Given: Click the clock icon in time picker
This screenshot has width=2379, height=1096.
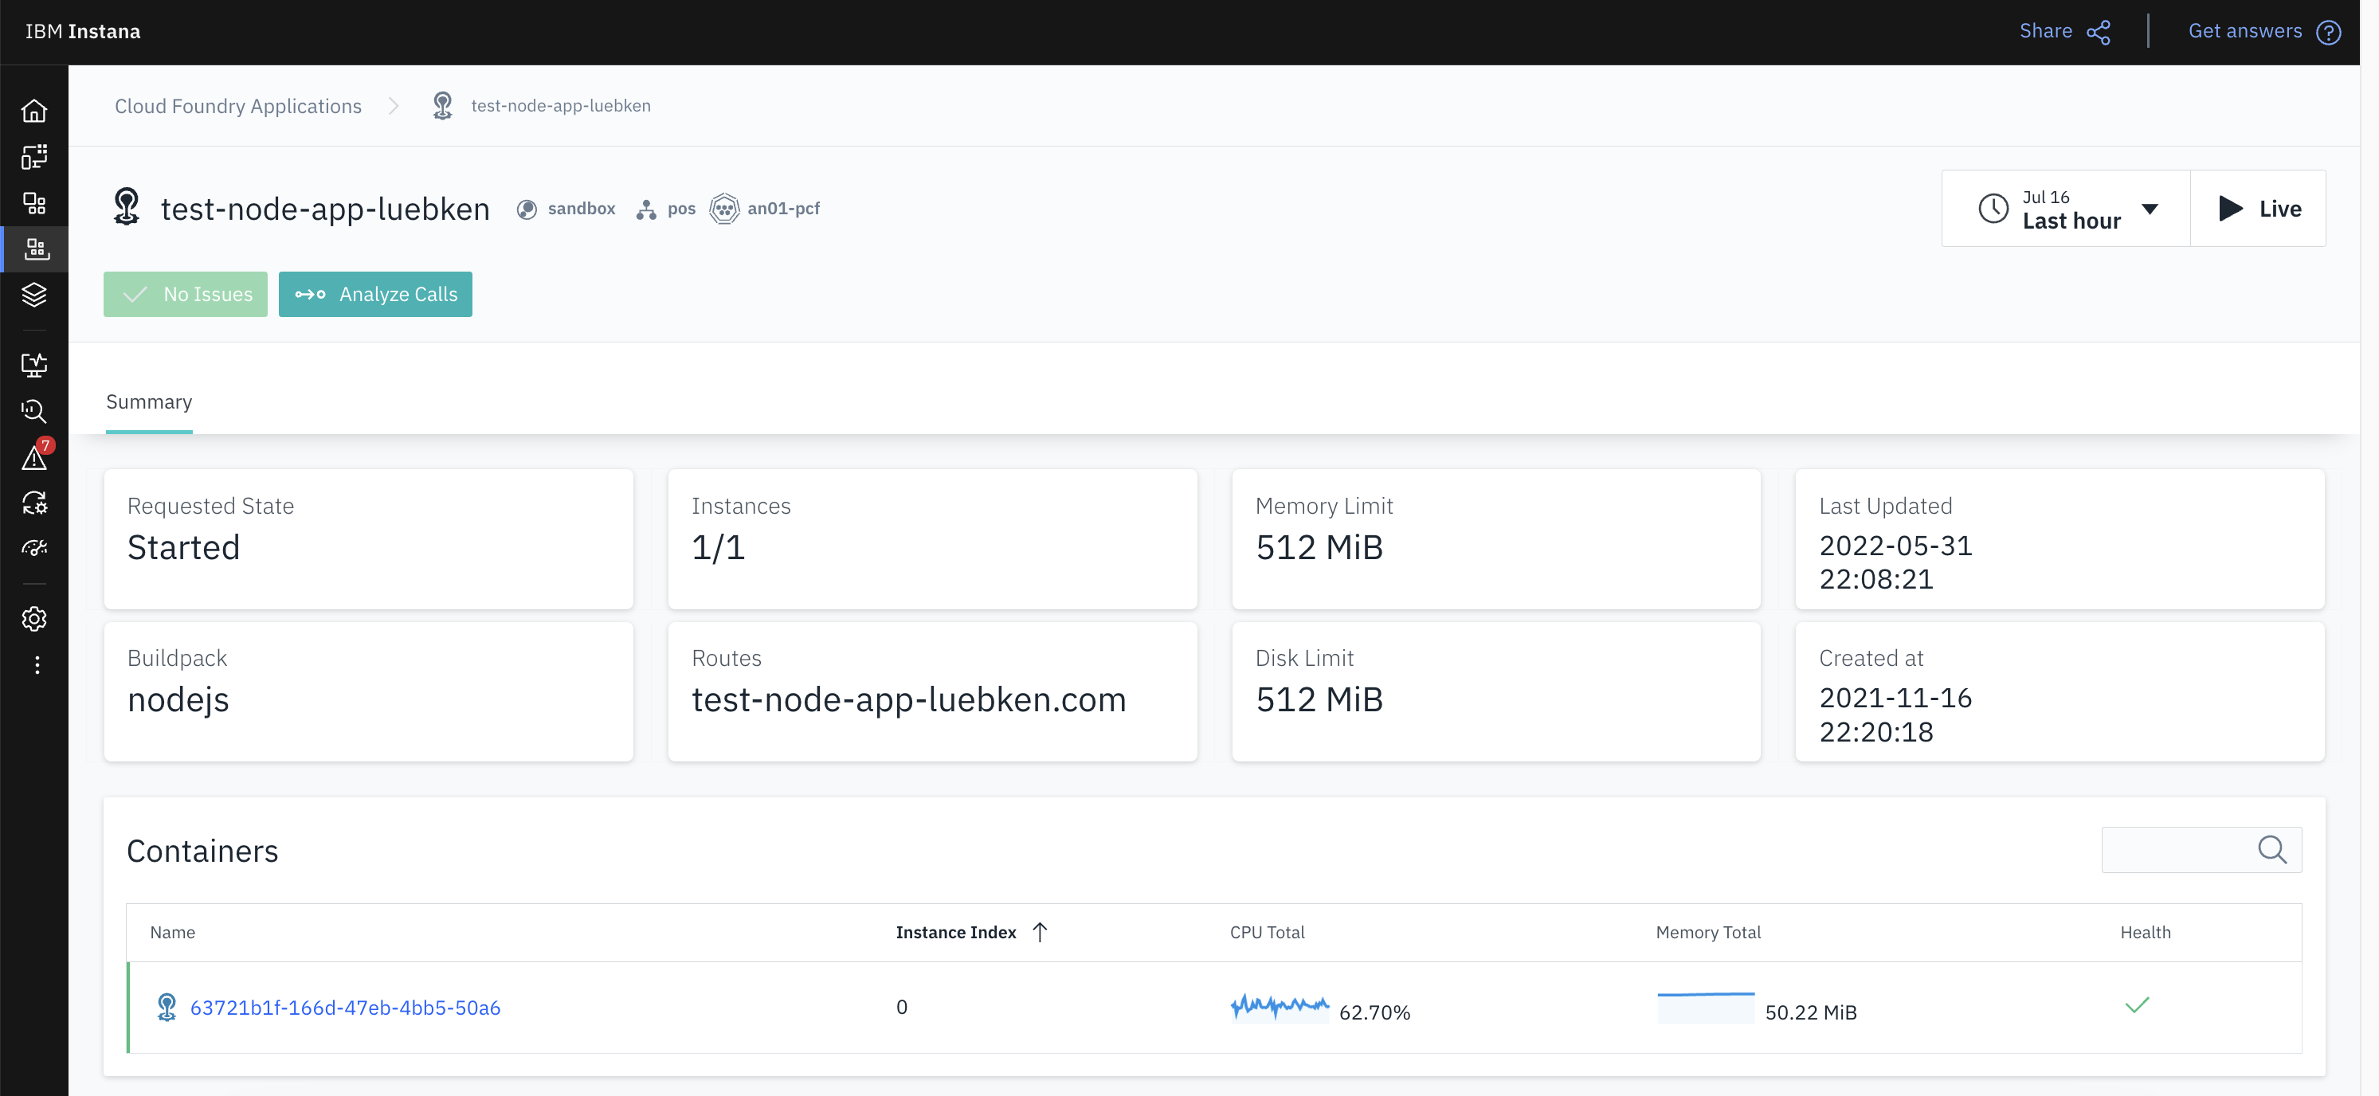Looking at the screenshot, I should click(x=1993, y=209).
